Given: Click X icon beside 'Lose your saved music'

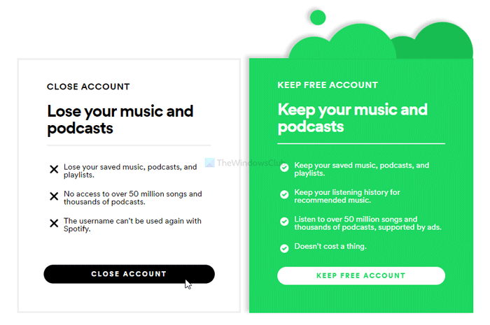Looking at the screenshot, I should (x=54, y=169).
